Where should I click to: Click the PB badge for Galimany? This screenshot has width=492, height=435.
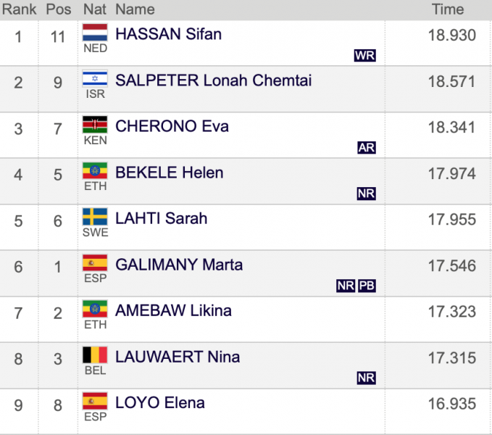coord(367,286)
